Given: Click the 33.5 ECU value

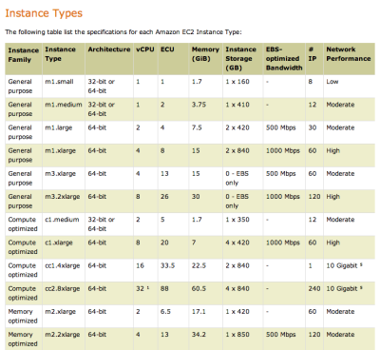Looking at the screenshot, I should click(167, 265).
